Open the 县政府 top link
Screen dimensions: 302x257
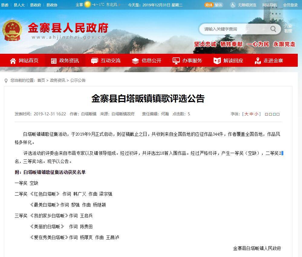pyautogui.click(x=35, y=5)
